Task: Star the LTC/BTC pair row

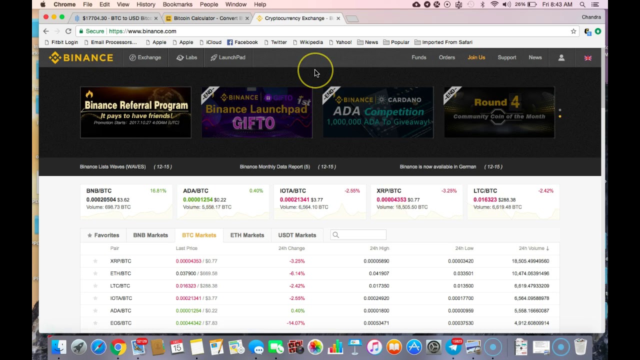Action: tap(95, 286)
